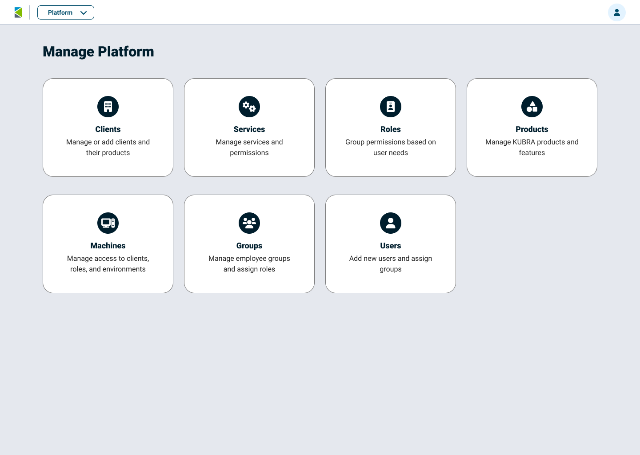
Task: Click 'Manage services and permissions' description
Action: click(249, 147)
